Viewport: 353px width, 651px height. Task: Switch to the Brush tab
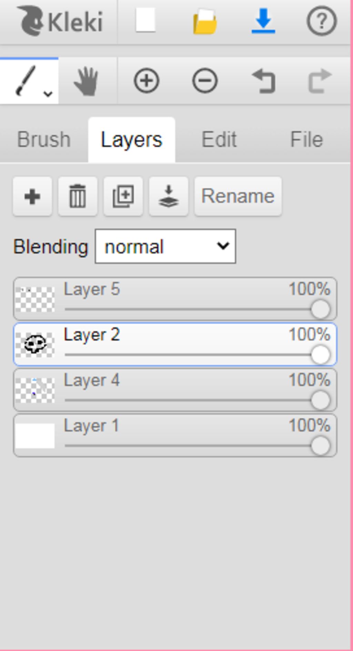pos(44,139)
